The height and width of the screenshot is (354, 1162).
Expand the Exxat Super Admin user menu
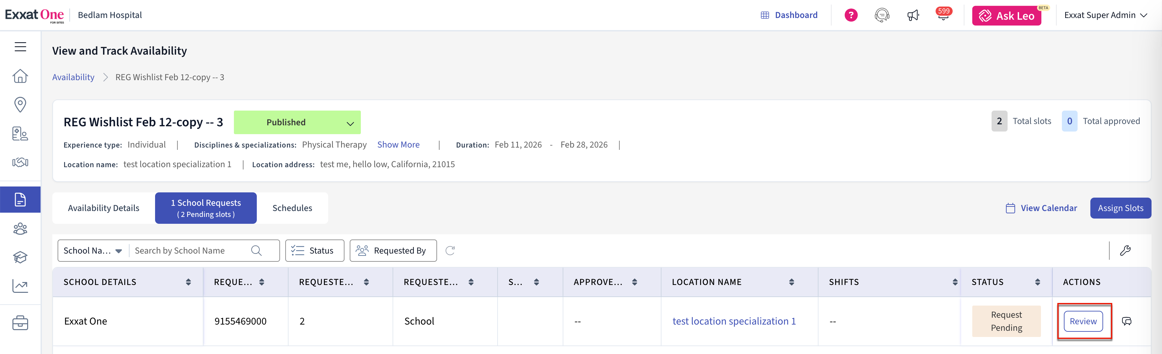point(1105,15)
